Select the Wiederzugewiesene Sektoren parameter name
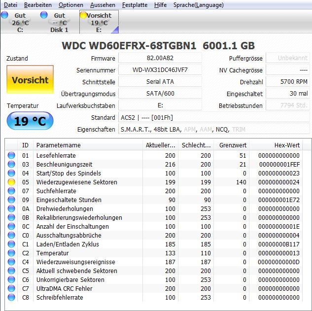 [76, 182]
